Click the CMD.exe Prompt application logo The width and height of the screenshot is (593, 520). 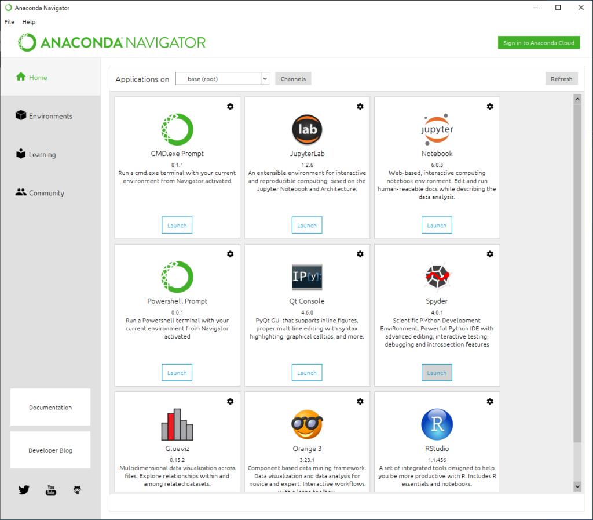tap(177, 129)
